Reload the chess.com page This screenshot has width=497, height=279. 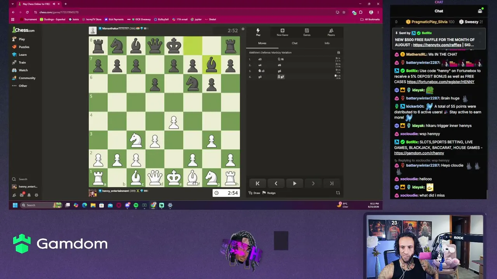click(27, 12)
